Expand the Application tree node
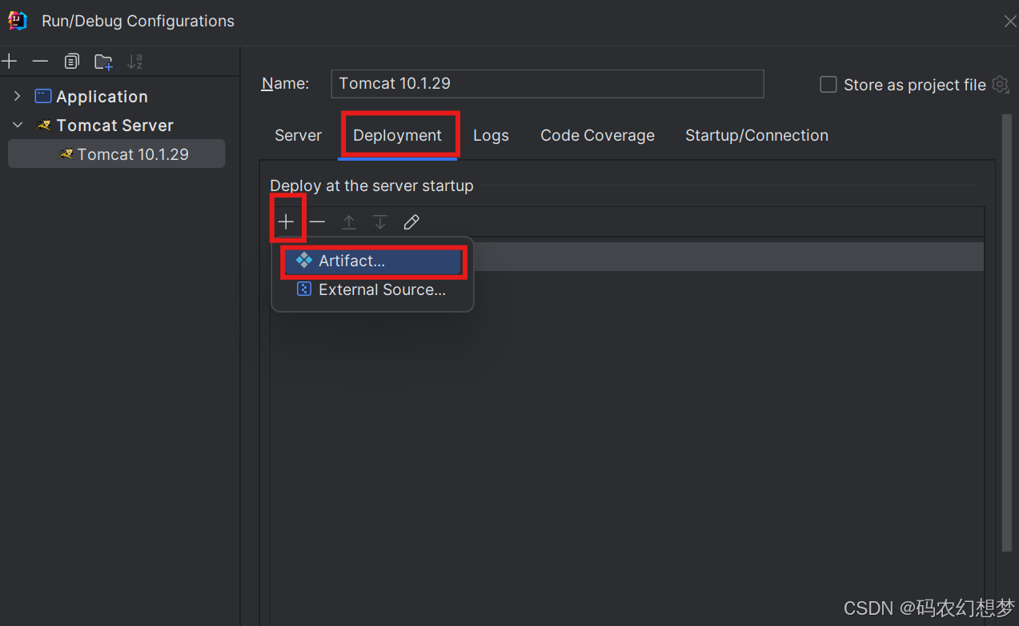Screen dimensions: 1019x626 tap(18, 97)
